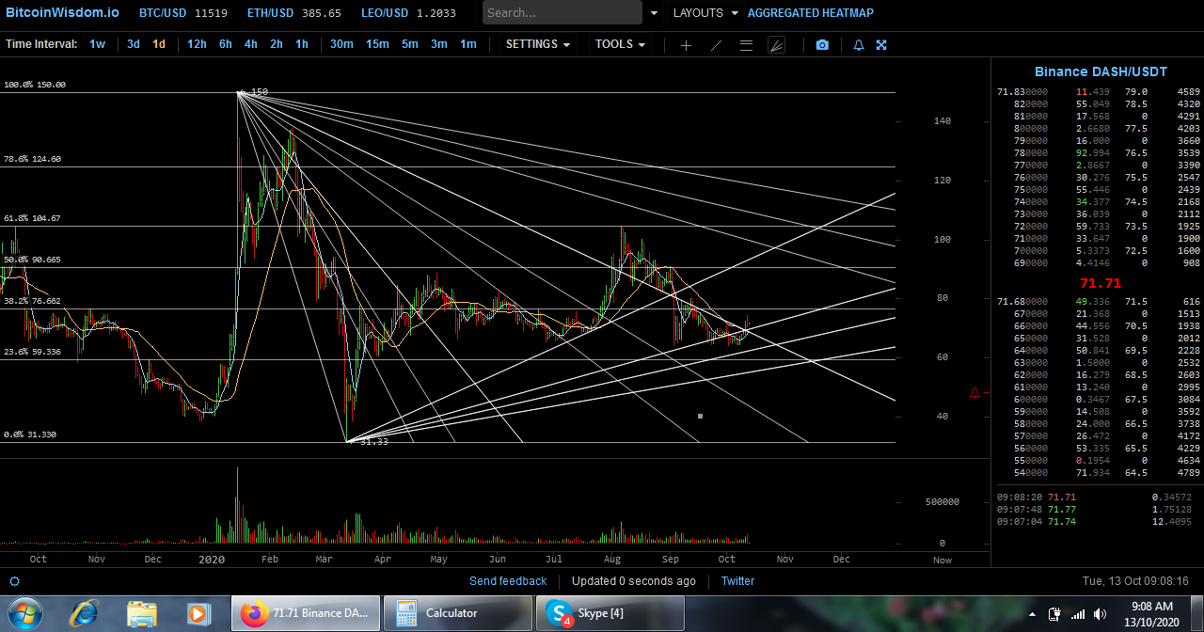Viewport: 1204px width, 632px height.
Task: Open Windows Media Player on the taskbar
Action: [x=198, y=613]
